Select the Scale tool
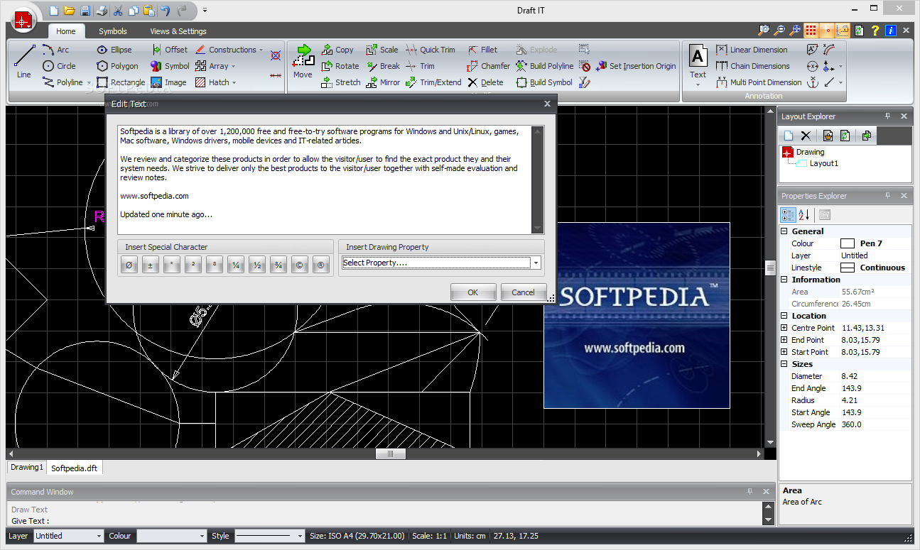920x550 pixels. coord(381,50)
